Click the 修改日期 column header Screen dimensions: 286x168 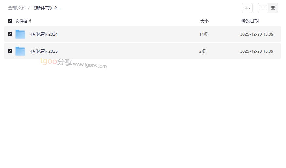coord(250,21)
